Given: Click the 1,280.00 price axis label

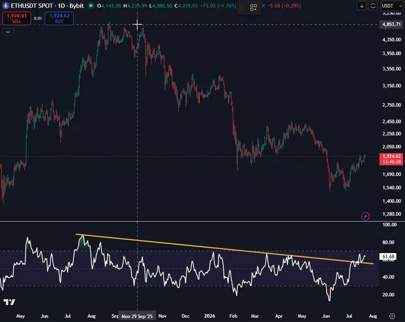Looking at the screenshot, I should point(392,214).
